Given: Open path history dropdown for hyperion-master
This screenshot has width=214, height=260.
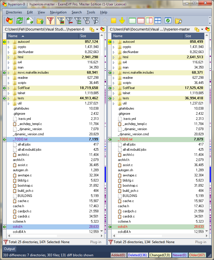Looking at the screenshot, I should (x=202, y=29).
